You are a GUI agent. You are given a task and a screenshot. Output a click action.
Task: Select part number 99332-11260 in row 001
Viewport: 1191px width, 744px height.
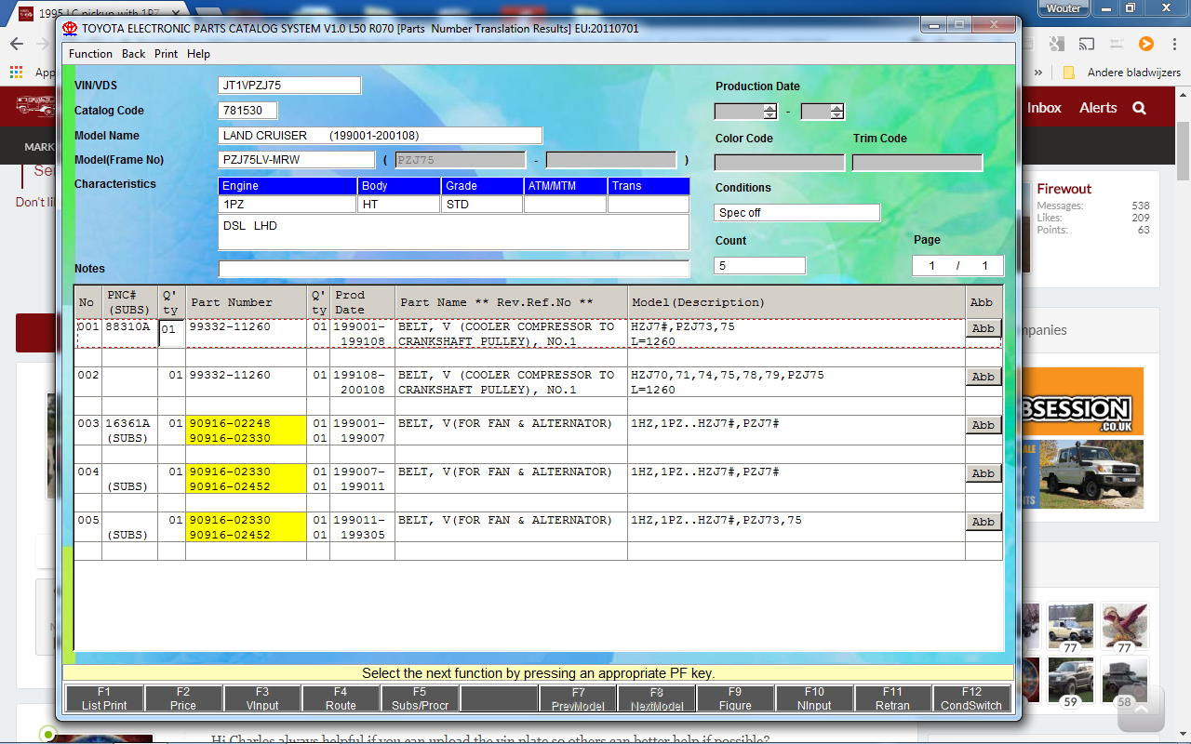[x=230, y=327]
